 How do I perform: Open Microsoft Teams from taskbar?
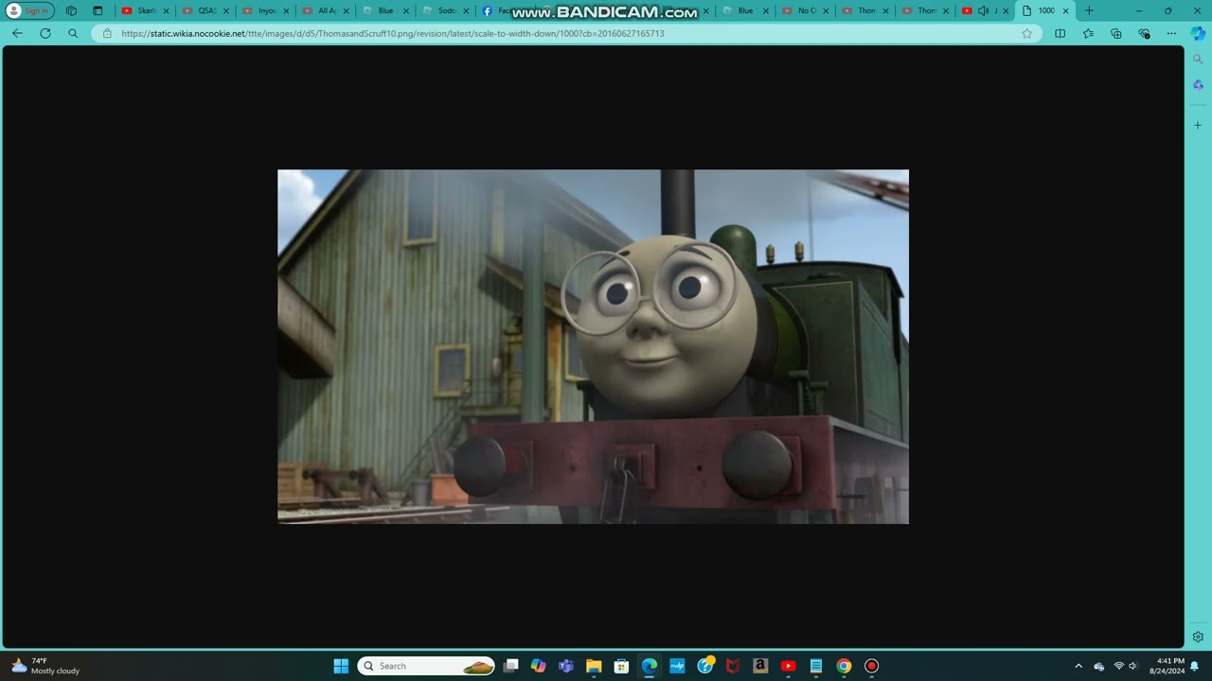[x=566, y=666]
